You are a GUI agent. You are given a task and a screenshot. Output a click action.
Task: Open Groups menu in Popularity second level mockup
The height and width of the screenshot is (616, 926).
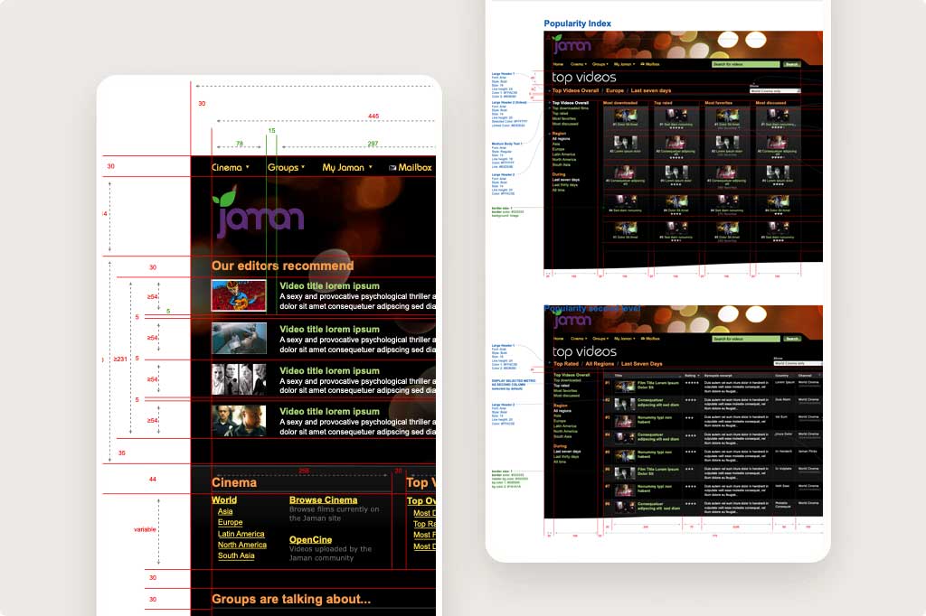point(600,339)
